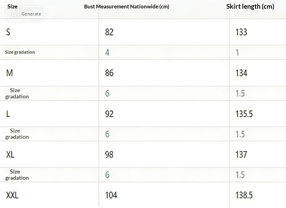Click skirt length 134 for size M
This screenshot has height=208, width=286.
tap(241, 73)
